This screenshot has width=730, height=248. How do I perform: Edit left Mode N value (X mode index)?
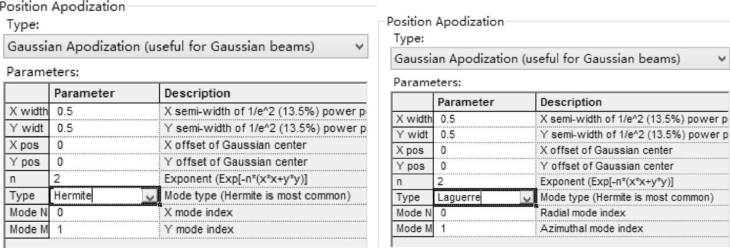point(104,213)
